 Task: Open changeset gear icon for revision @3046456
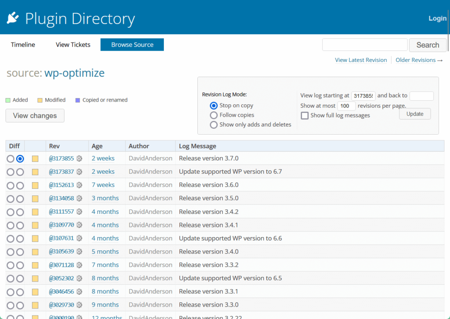coord(80,291)
